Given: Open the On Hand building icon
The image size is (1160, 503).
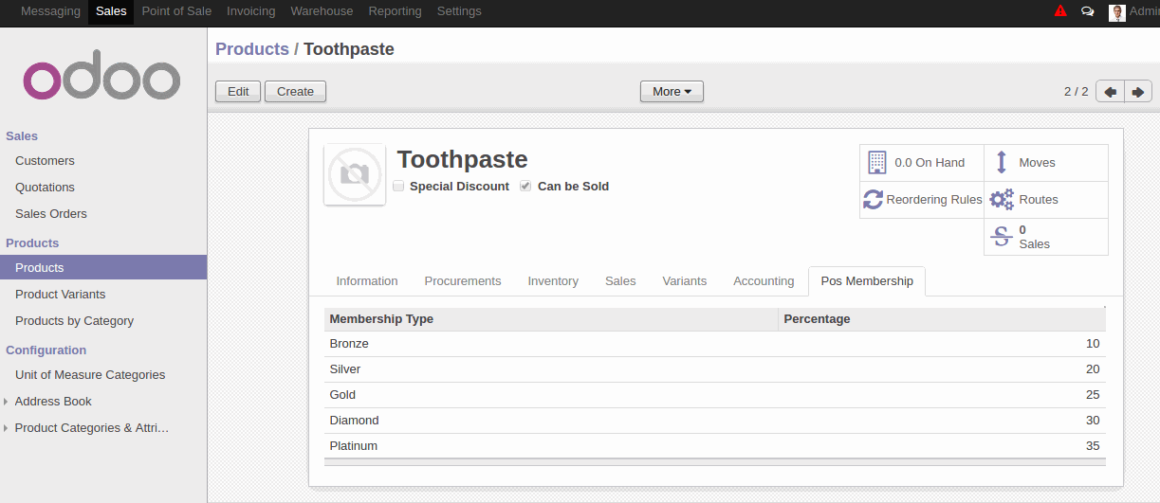Looking at the screenshot, I should pyautogui.click(x=876, y=163).
